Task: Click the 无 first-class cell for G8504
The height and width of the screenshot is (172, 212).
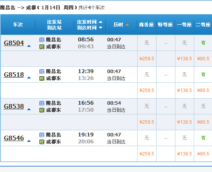Action: pos(184,43)
